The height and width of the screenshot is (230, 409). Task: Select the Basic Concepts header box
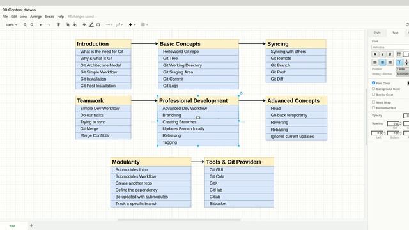pyautogui.click(x=198, y=44)
